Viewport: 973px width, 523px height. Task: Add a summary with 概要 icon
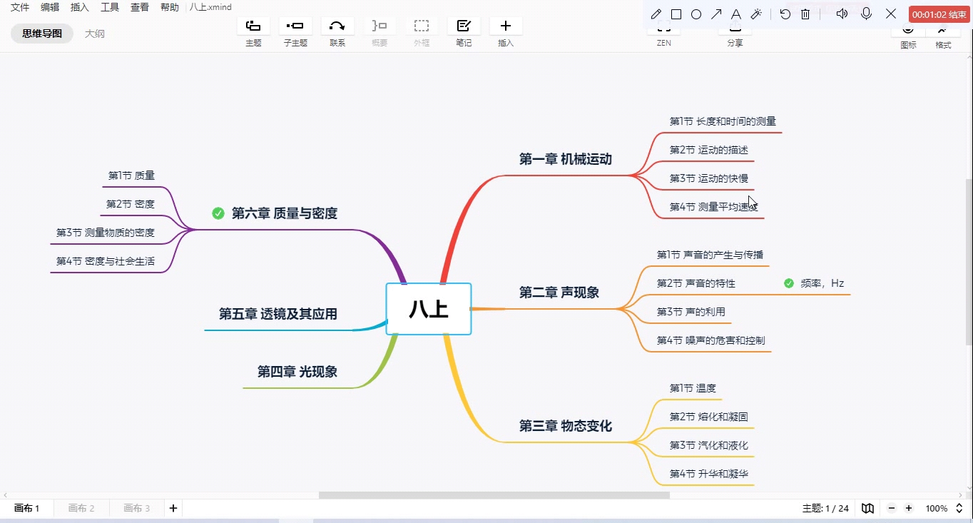coord(379,26)
